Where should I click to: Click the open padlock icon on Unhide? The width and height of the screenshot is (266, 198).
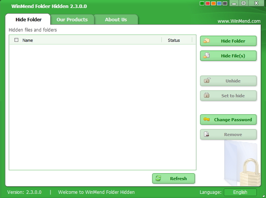[207, 80]
